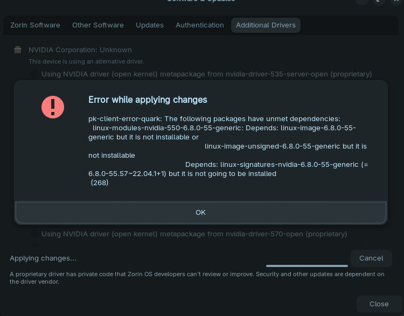Minimize the Software & Updates window
Viewport: 404px width, 316px height.
pyautogui.click(x=362, y=1)
